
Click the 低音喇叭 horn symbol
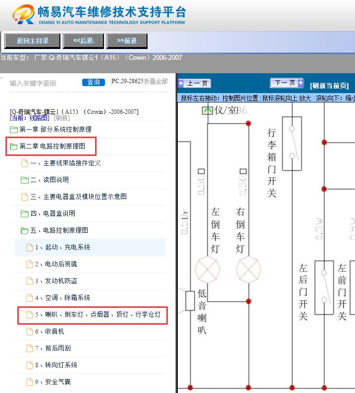tap(190, 301)
